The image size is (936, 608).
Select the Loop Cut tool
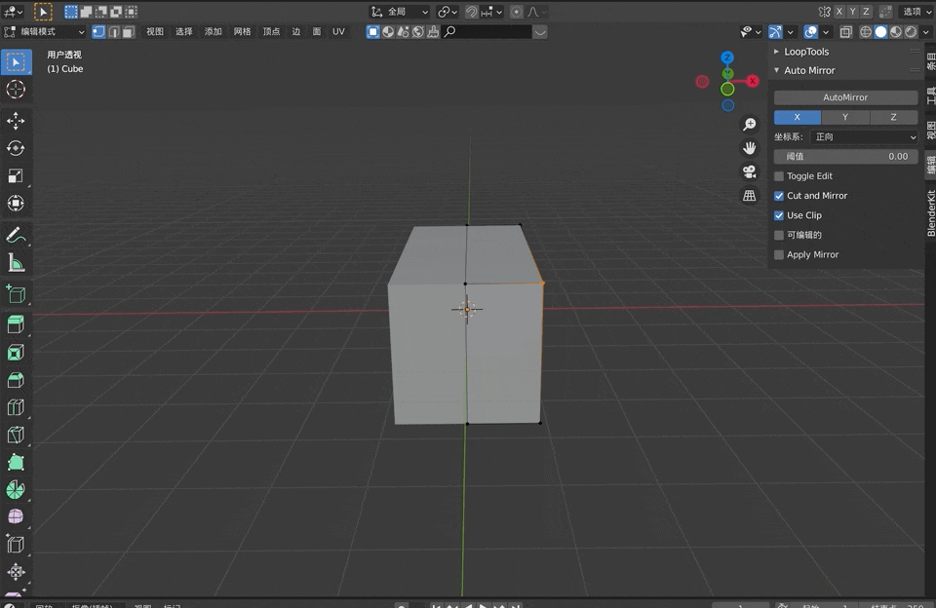click(x=16, y=407)
